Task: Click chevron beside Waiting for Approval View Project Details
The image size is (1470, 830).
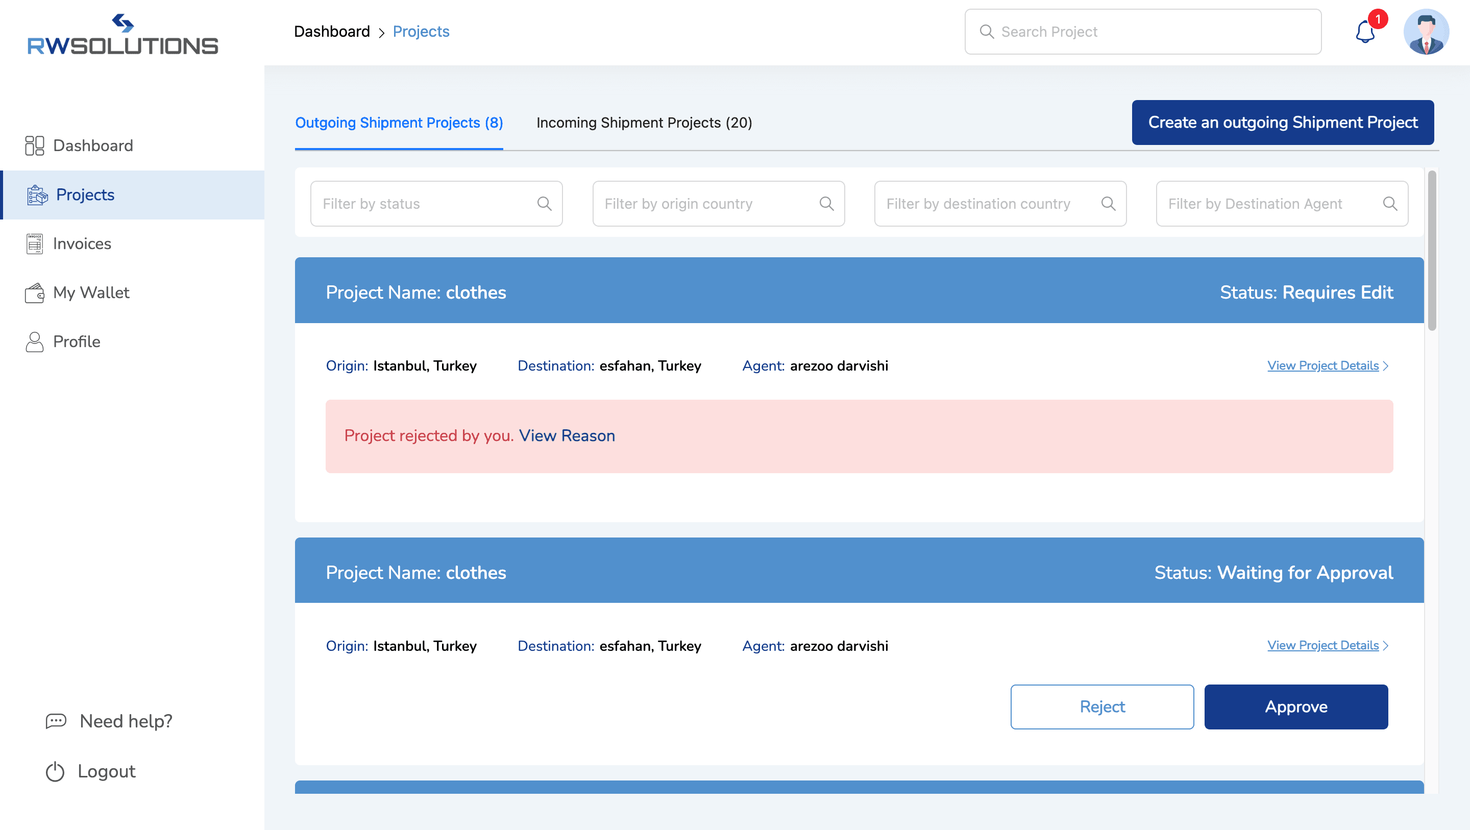Action: pos(1386,646)
